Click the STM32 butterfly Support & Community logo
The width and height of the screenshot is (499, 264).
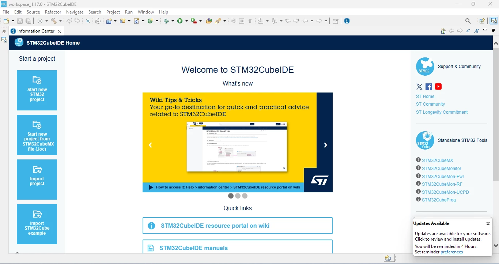(x=425, y=67)
